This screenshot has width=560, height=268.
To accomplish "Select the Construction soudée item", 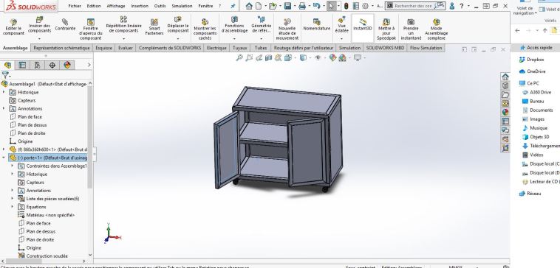I will (x=47, y=256).
